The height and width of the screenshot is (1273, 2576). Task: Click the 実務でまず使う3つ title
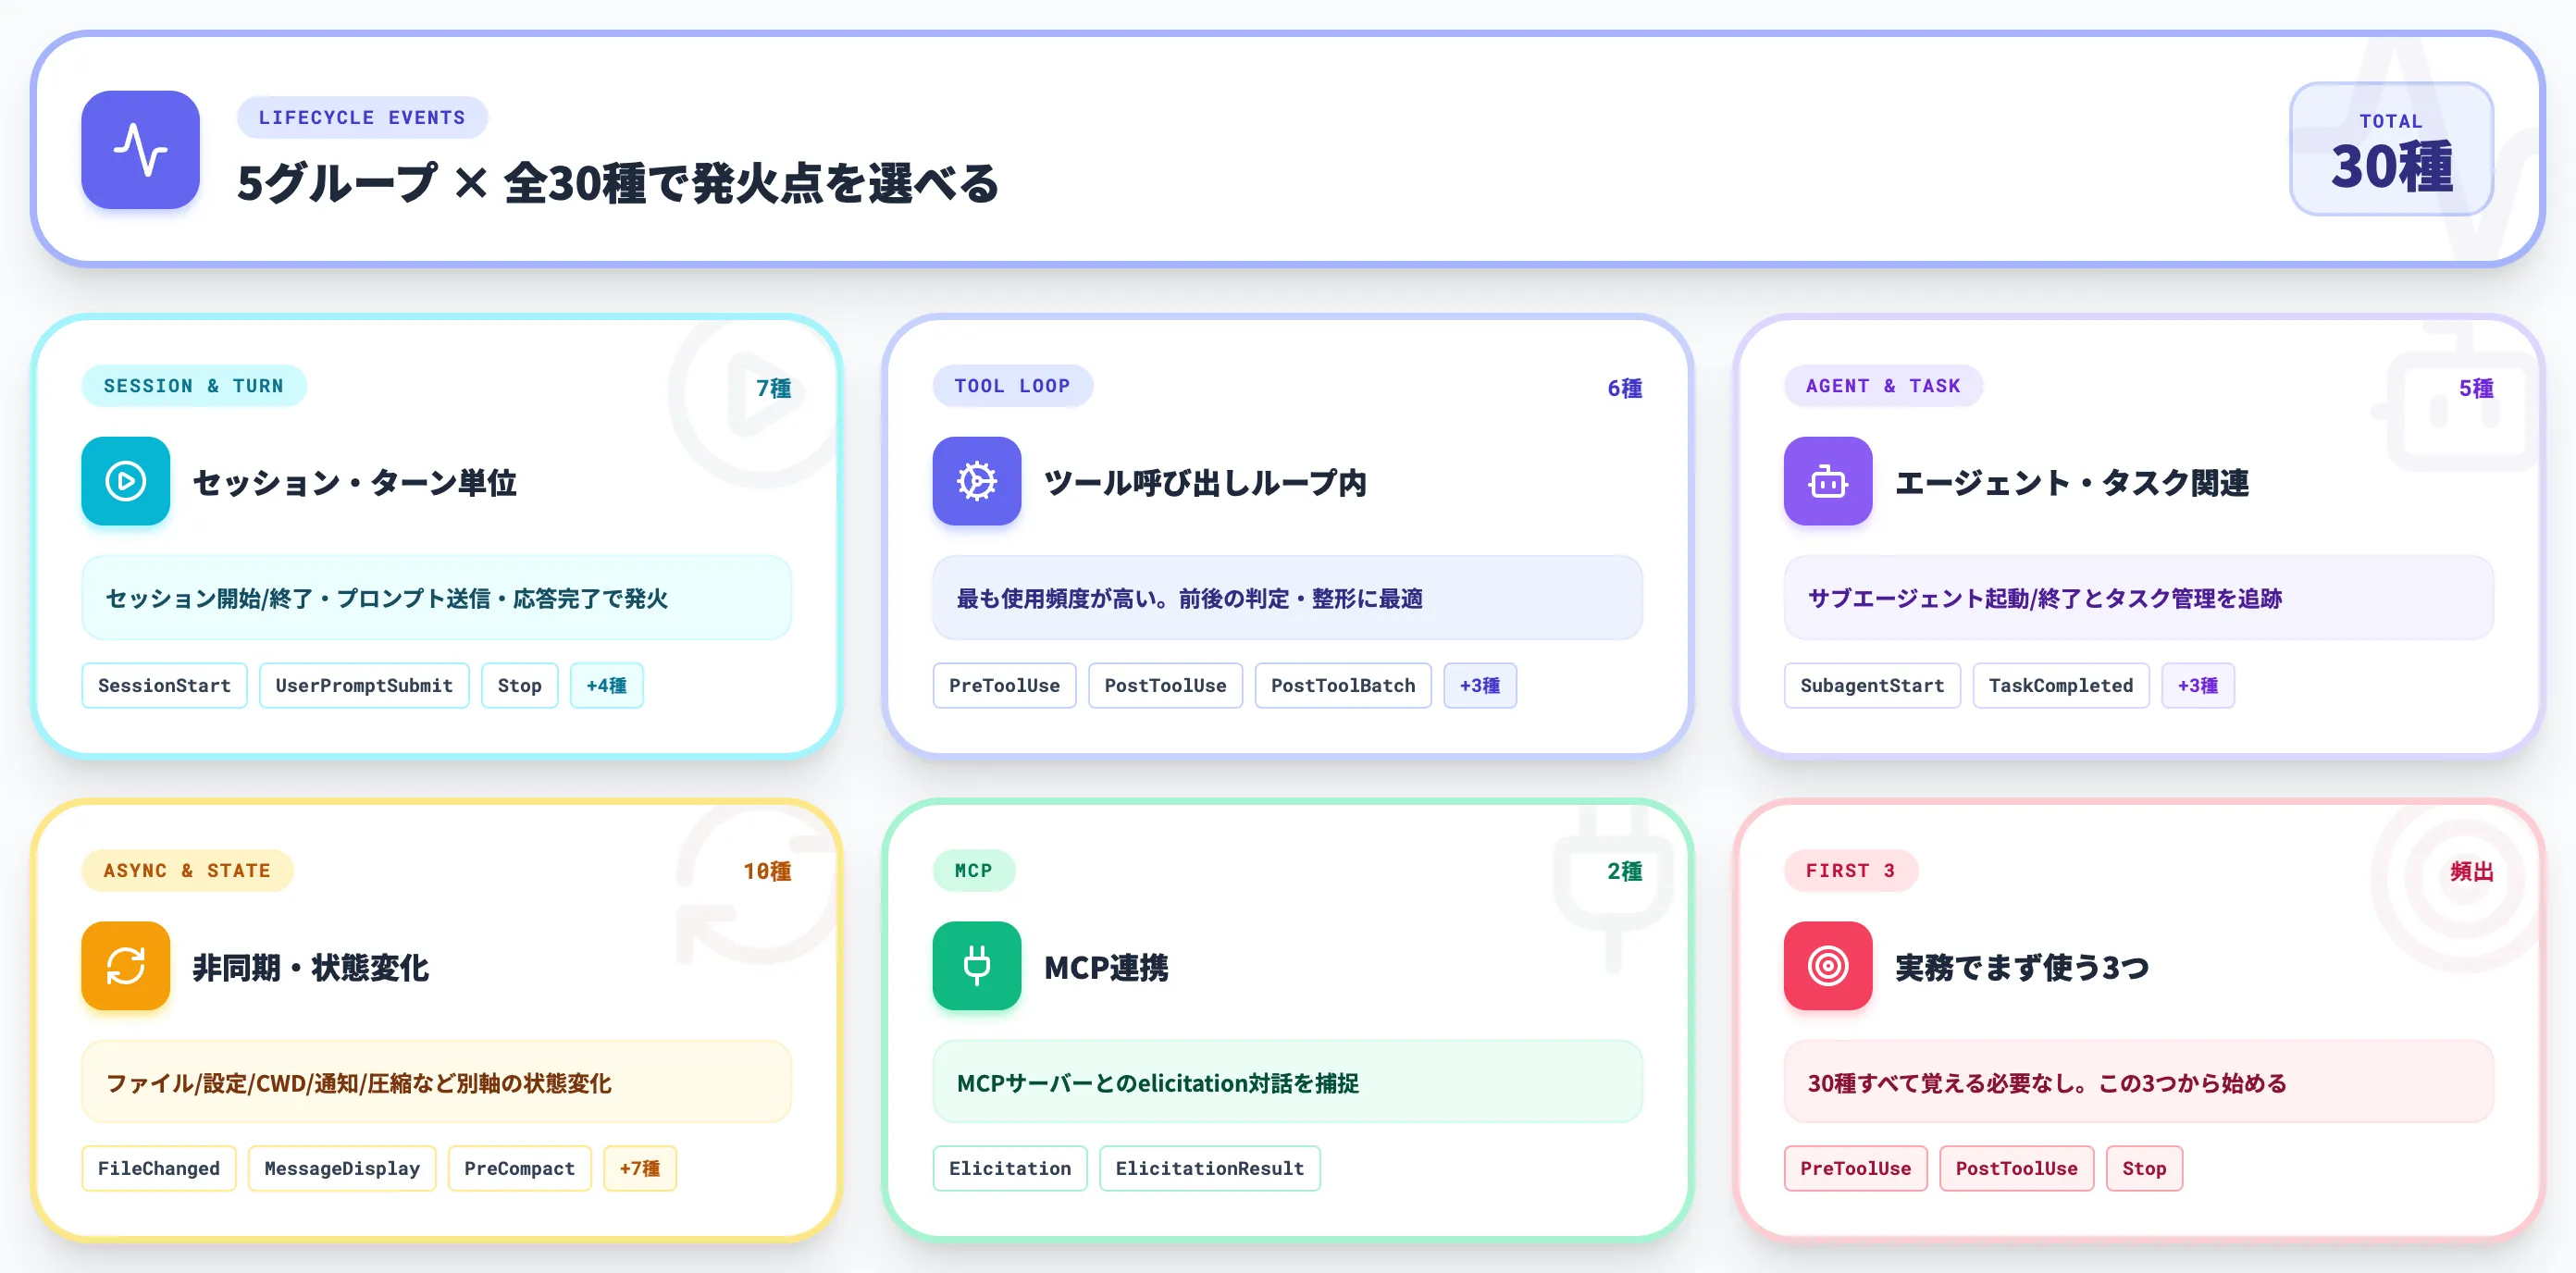click(x=2022, y=968)
